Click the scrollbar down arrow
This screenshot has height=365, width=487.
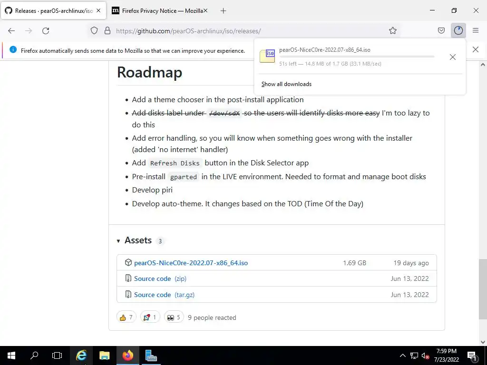tap(482, 342)
